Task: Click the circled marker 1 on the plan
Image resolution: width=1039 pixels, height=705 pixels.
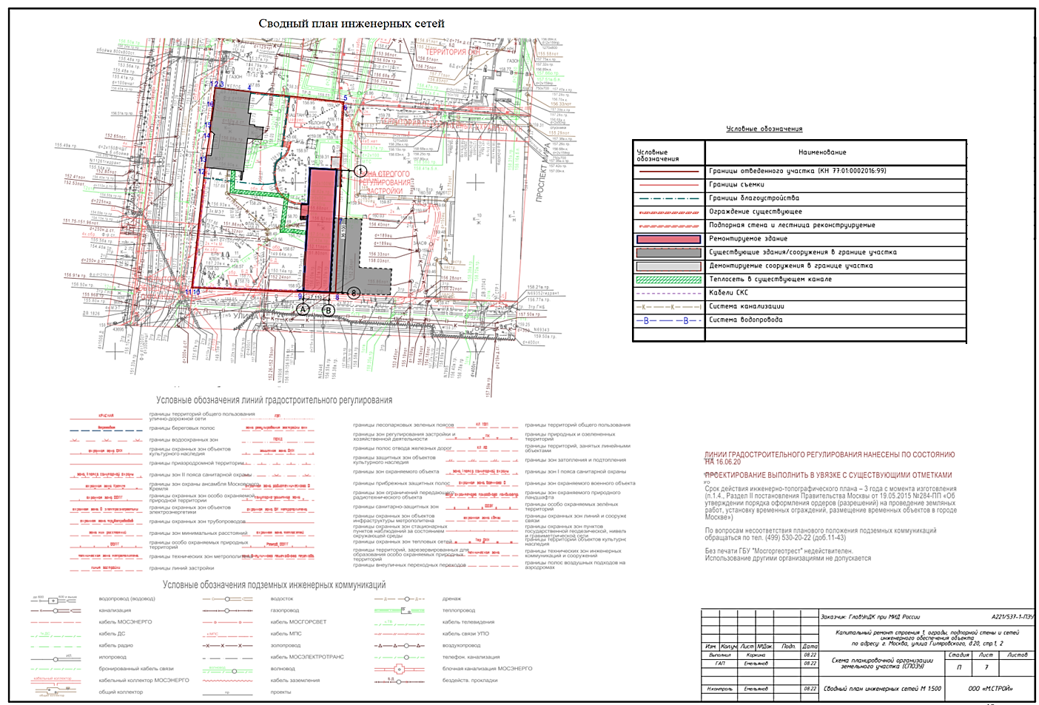Action: point(360,172)
